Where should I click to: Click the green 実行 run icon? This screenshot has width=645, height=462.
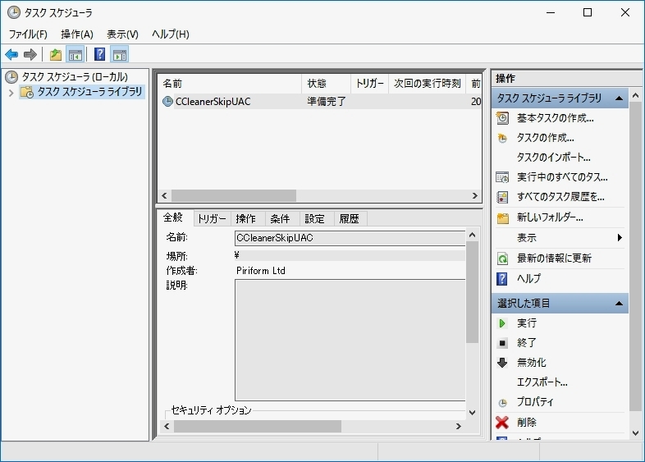point(502,323)
